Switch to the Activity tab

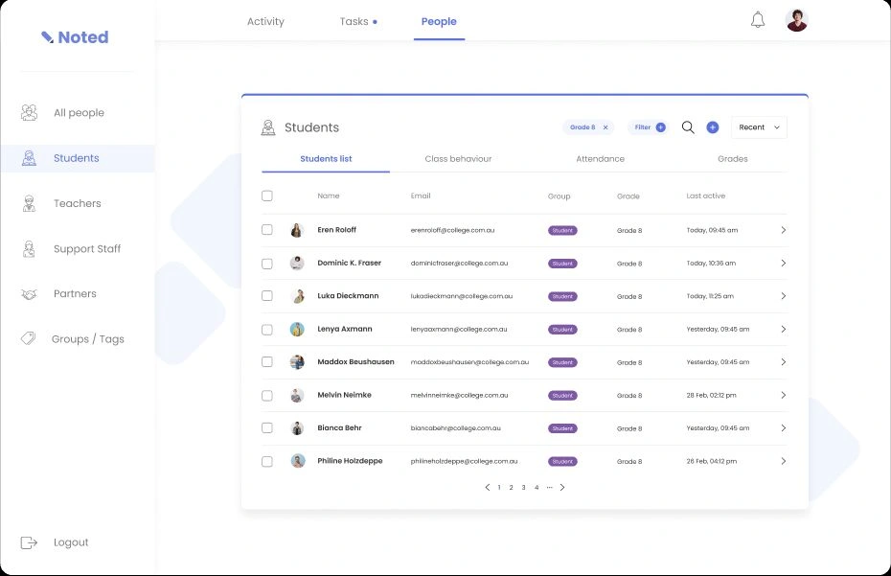(265, 22)
